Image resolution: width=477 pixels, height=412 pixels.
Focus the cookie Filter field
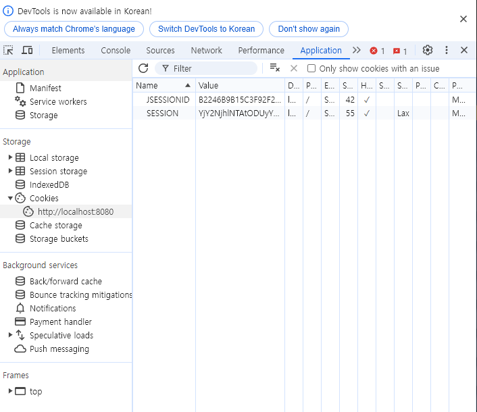tap(206, 68)
